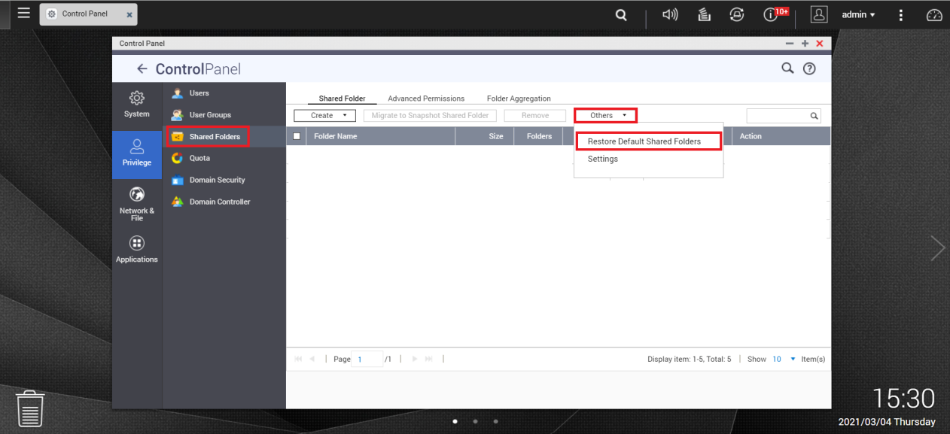950x434 pixels.
Task: Open the background tasks icon
Action: point(705,14)
